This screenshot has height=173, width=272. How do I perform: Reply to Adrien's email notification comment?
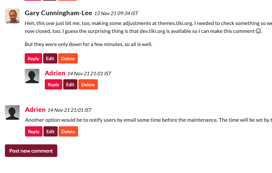[x=34, y=132]
